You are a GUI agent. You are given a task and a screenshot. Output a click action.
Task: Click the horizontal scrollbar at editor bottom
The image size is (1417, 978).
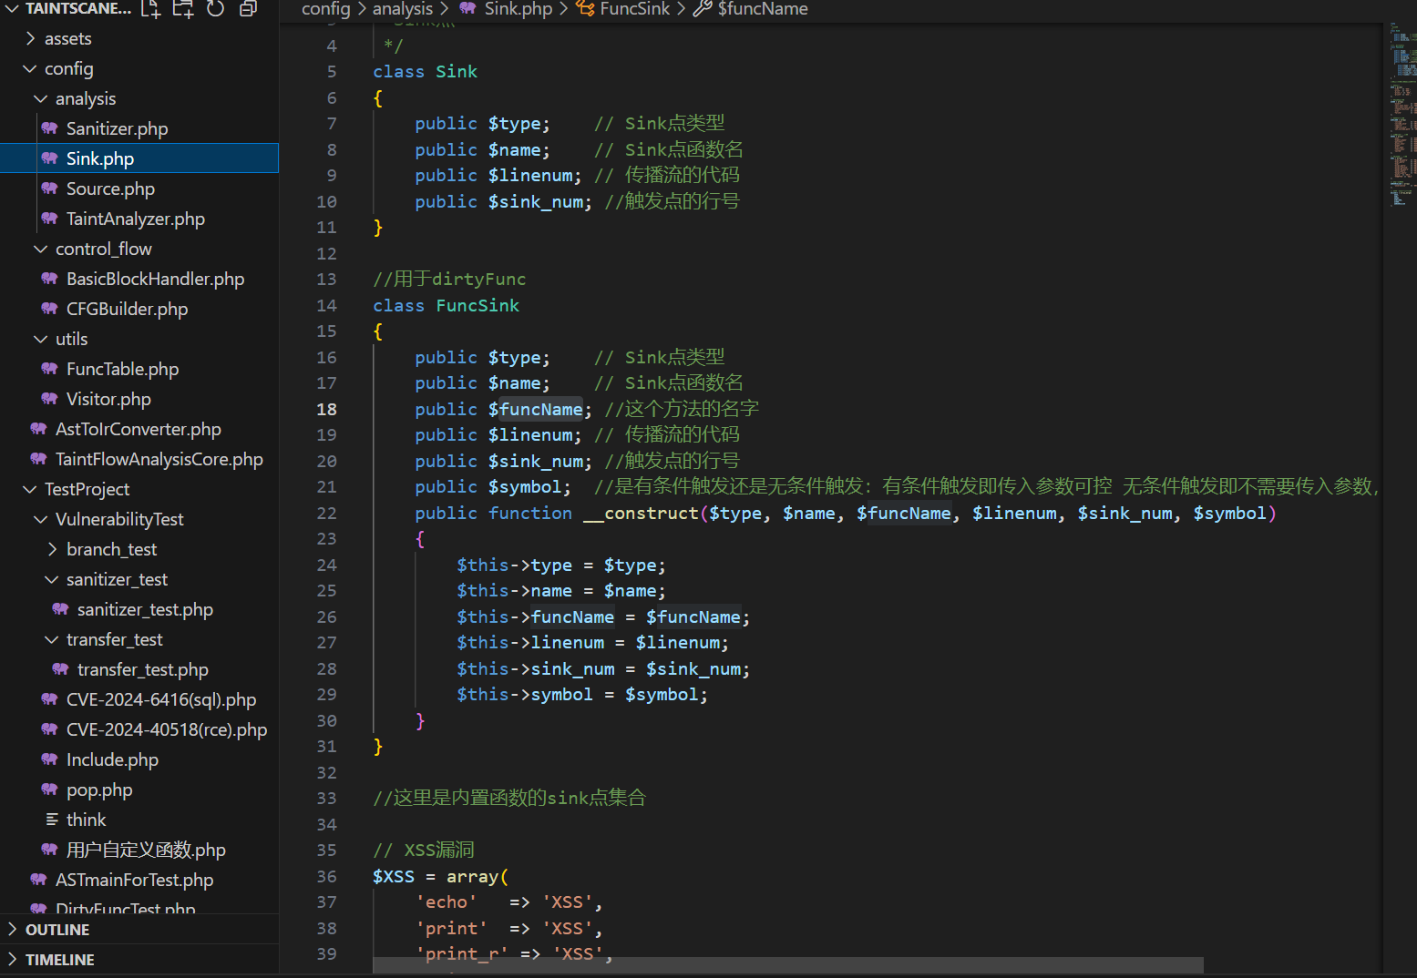click(787, 964)
